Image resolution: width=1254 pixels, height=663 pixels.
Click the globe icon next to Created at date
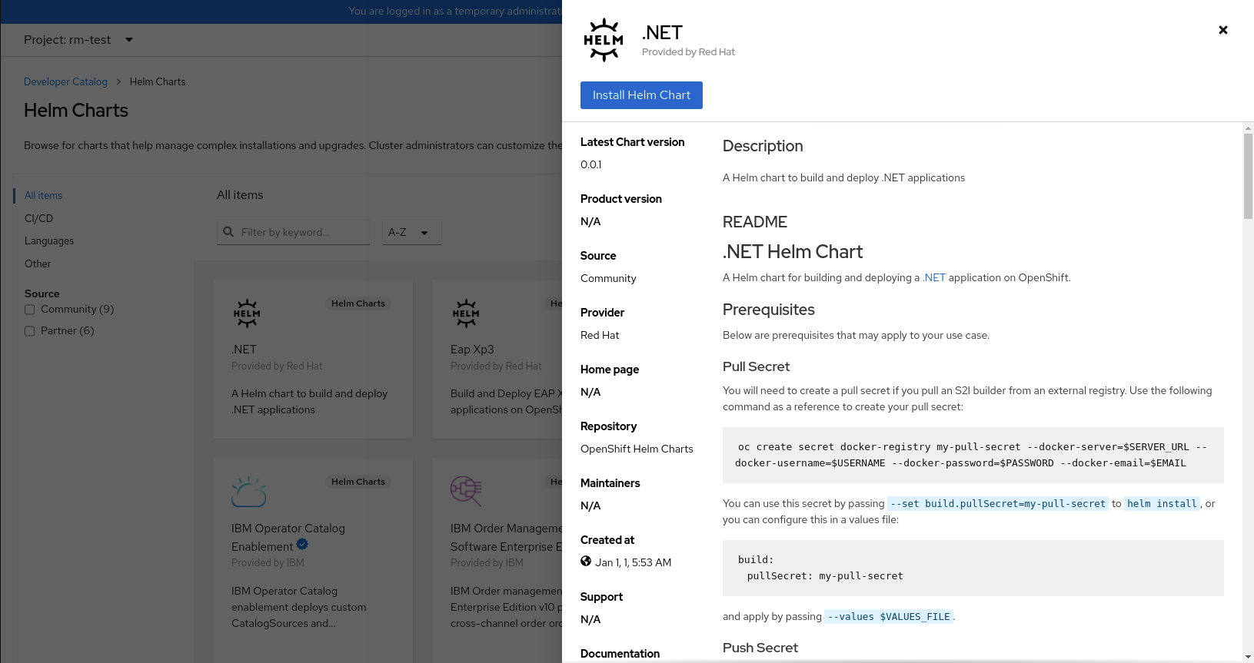tap(586, 562)
